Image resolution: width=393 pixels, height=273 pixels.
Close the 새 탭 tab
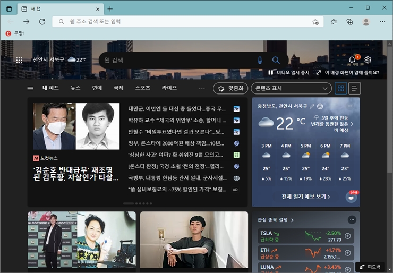point(98,9)
